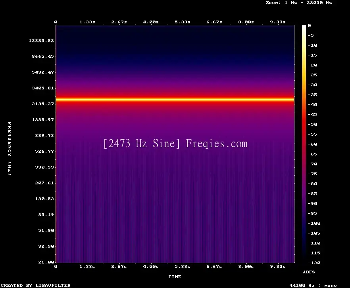The image size is (350, 288).
Task: Select the -15 dBFS scale value
Action: pyautogui.click(x=312, y=55)
